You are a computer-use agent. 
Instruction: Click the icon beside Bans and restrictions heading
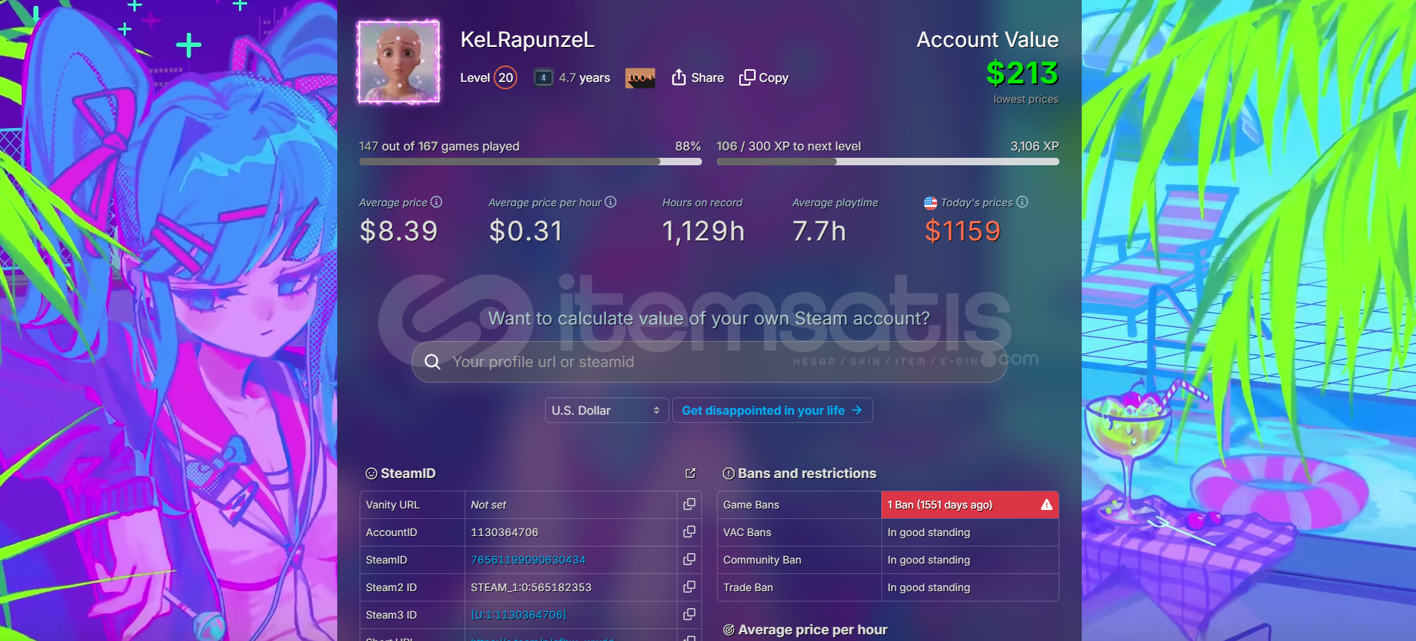click(x=729, y=473)
